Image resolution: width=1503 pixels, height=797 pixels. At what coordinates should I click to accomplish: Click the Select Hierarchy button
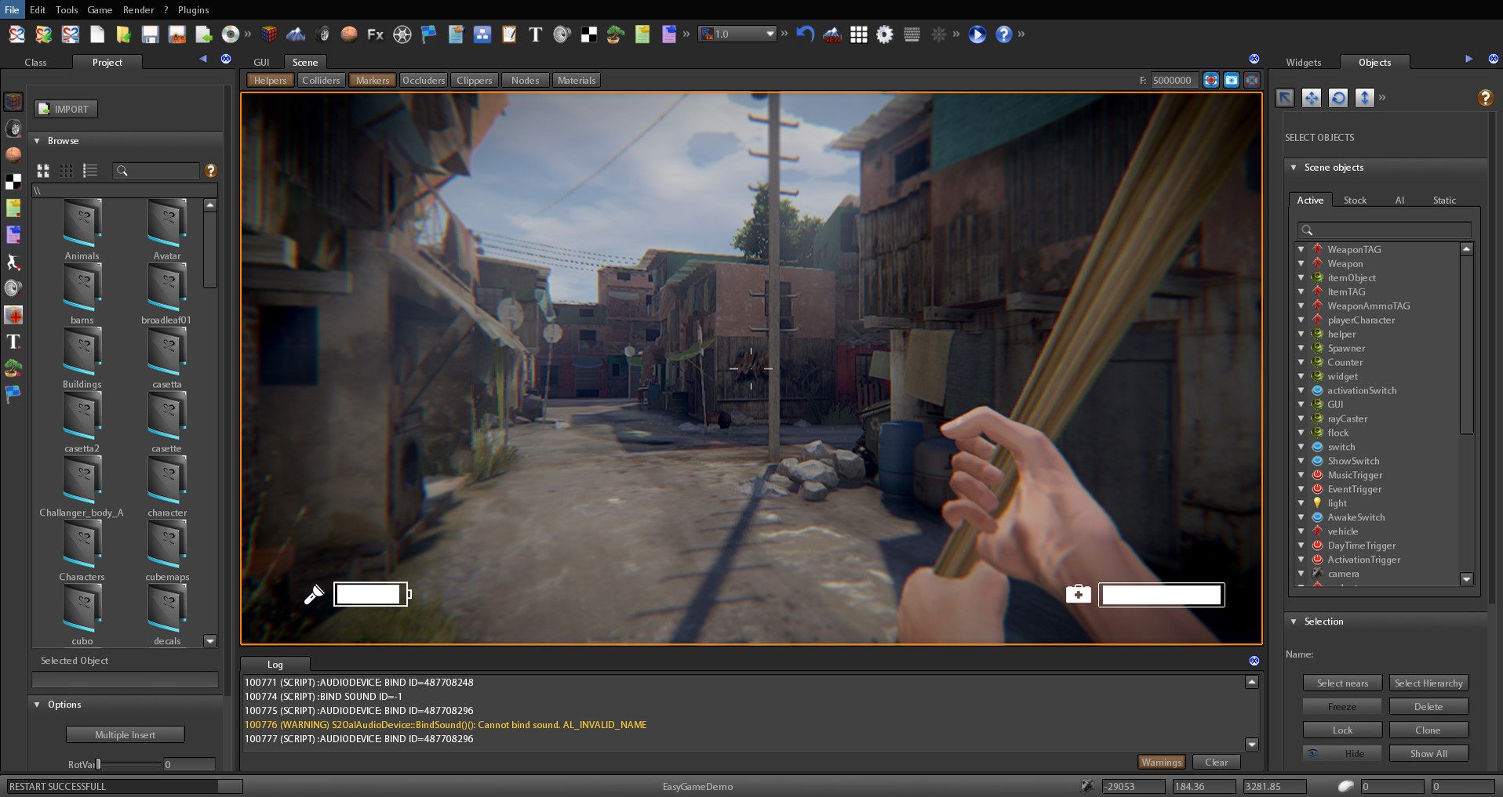[1428, 683]
